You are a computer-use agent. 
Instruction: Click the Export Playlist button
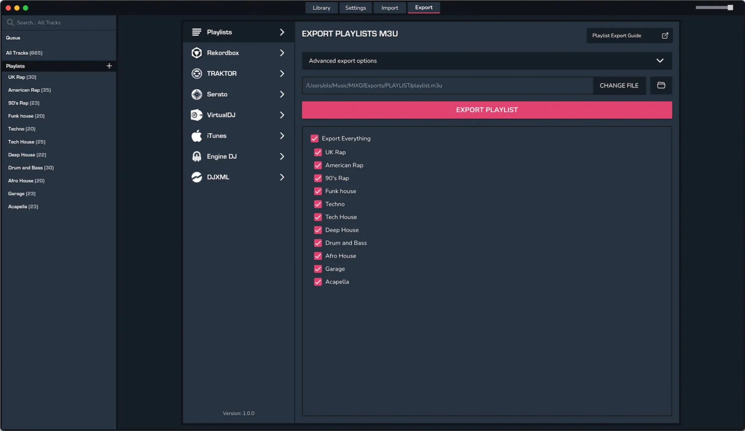click(486, 110)
